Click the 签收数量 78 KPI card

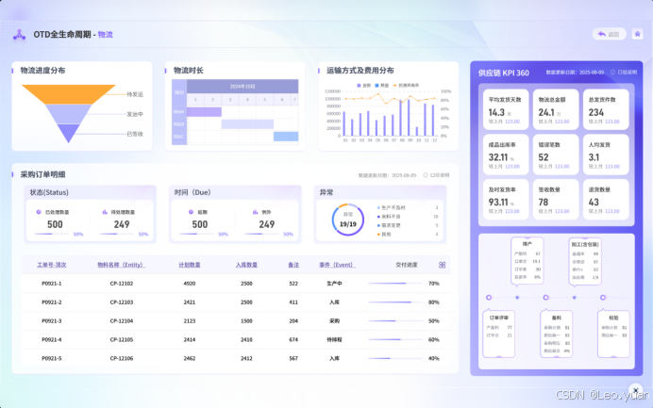tap(556, 200)
